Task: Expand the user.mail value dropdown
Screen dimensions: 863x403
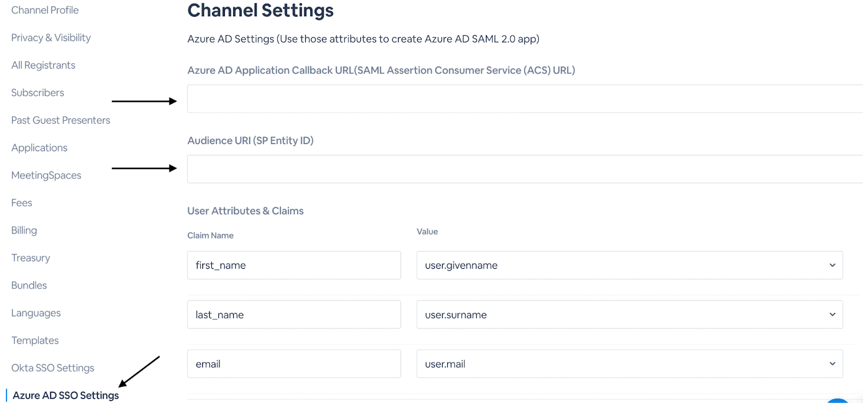Action: point(629,364)
